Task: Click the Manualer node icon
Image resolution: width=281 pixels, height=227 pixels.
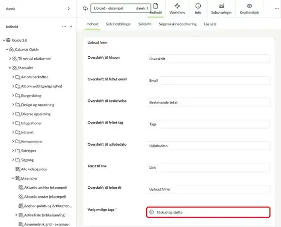Action: point(15,68)
